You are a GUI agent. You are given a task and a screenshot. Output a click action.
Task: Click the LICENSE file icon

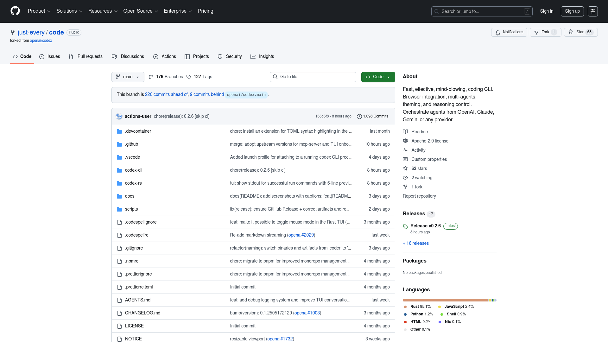(119, 326)
